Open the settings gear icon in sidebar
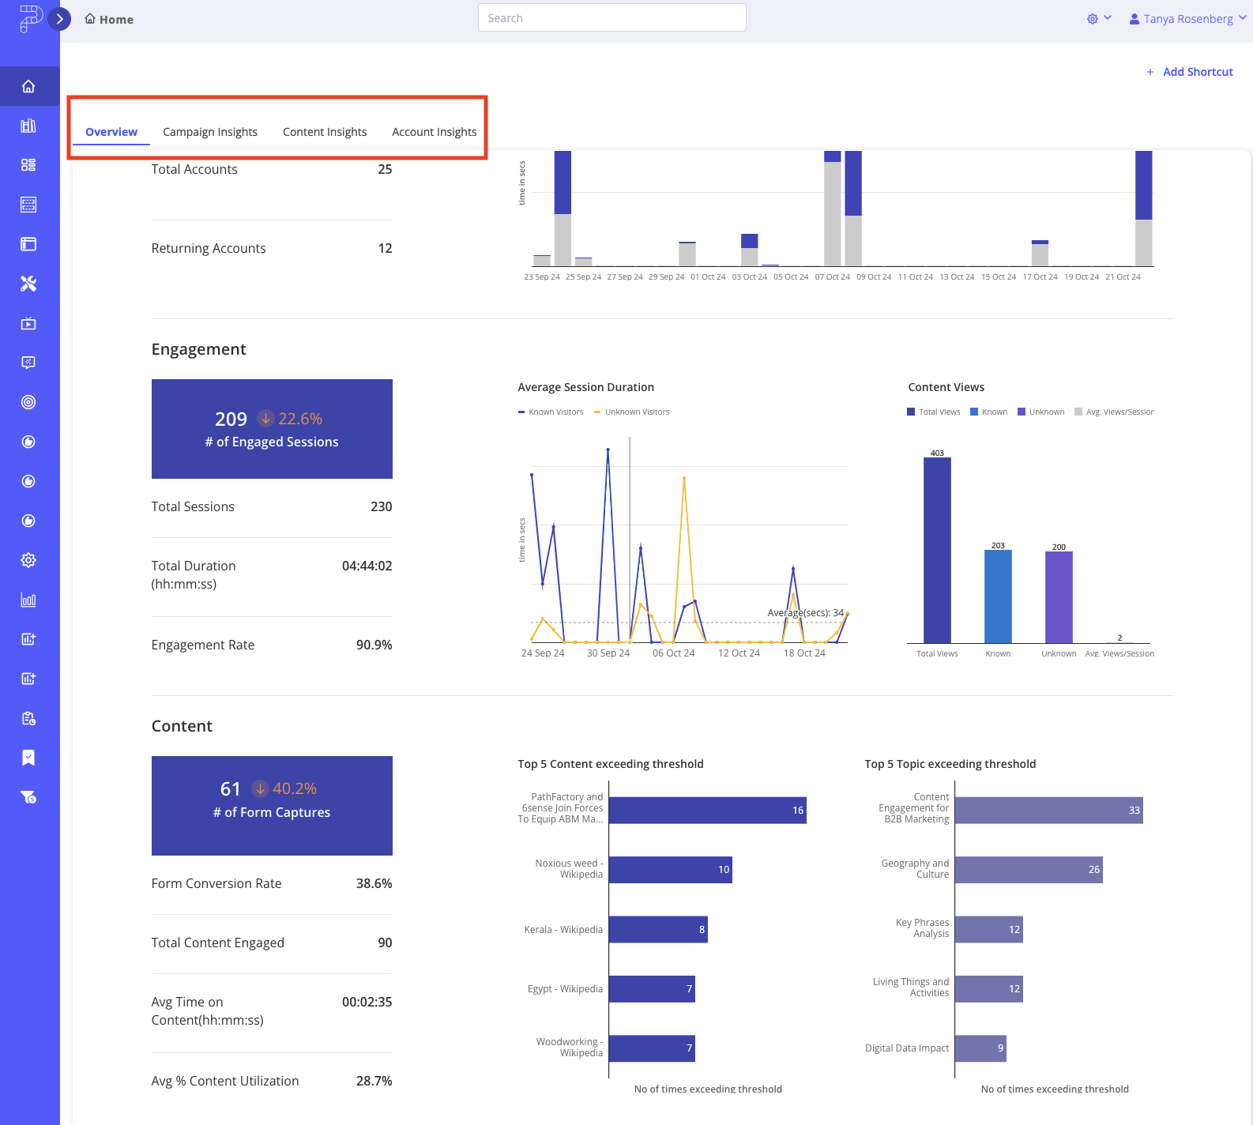The height and width of the screenshot is (1125, 1253). click(x=28, y=560)
